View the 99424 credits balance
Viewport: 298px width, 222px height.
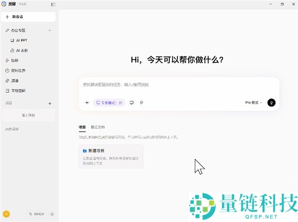point(36,214)
